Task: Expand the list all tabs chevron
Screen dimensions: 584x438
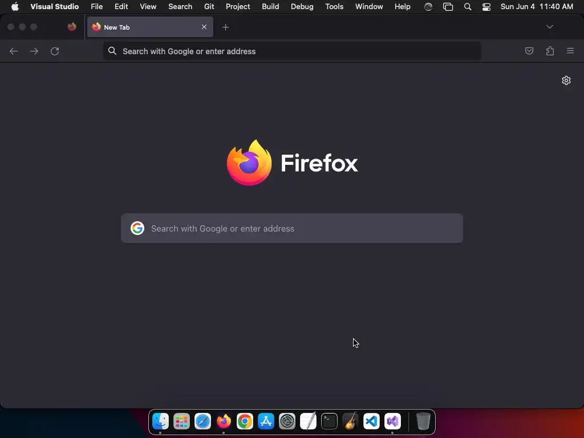Action: (x=550, y=27)
